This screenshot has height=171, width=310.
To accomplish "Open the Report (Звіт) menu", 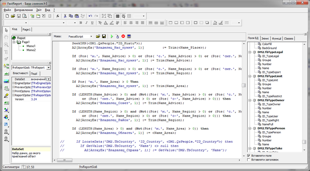I will click(39, 10).
